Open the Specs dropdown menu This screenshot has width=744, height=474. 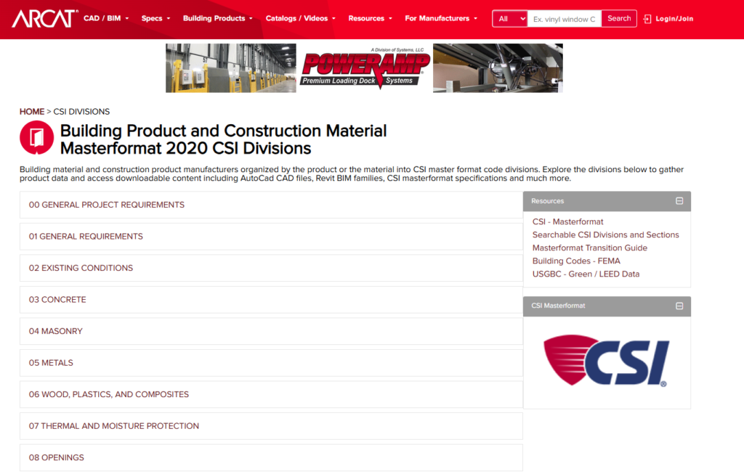click(155, 18)
